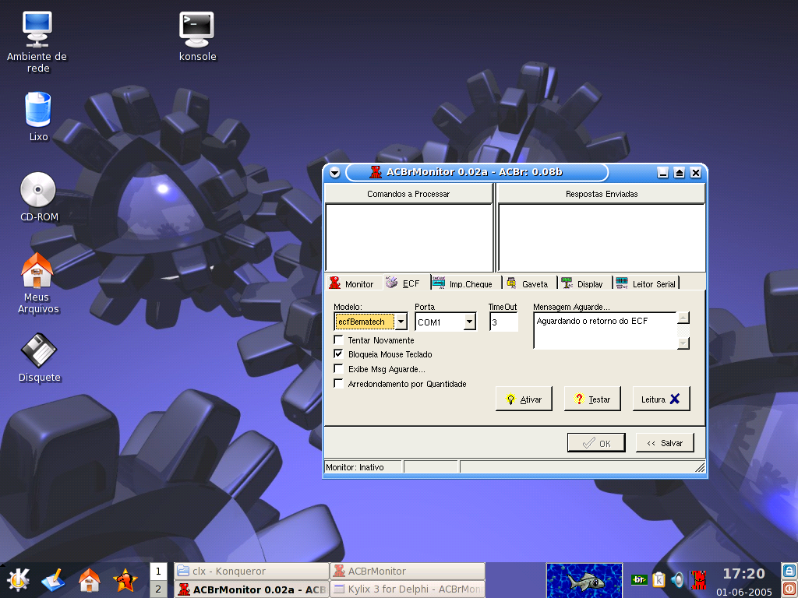Open the Lixo trash bin icon
Image resolution: width=798 pixels, height=598 pixels.
38,110
